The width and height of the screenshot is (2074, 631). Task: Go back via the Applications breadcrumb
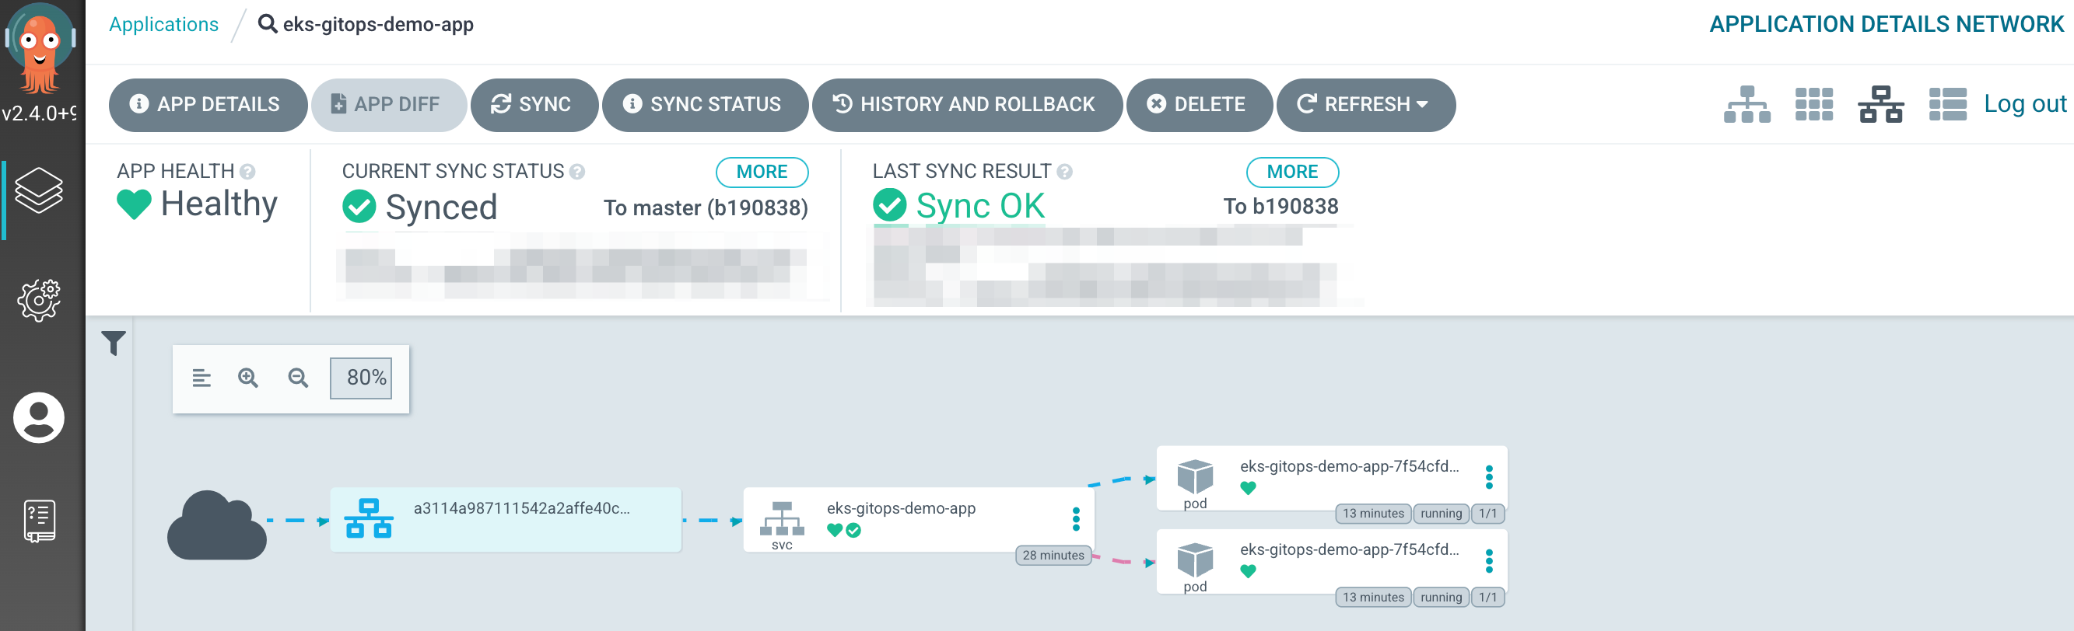163,23
